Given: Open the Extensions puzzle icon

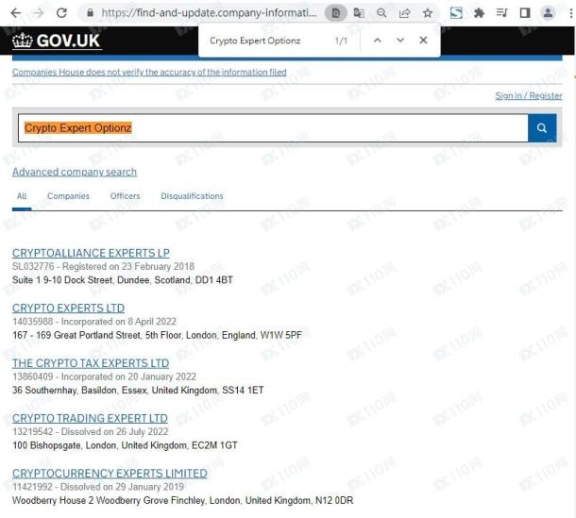Looking at the screenshot, I should [479, 13].
